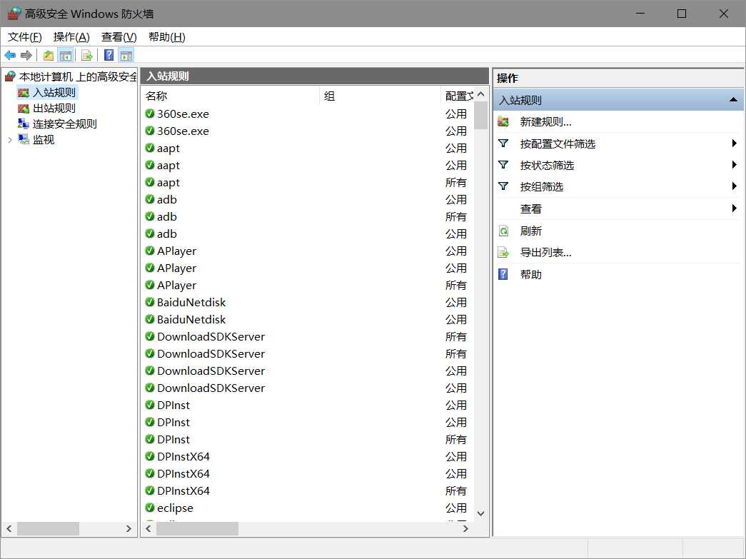Click rule list scroll down arrow

[x=481, y=513]
